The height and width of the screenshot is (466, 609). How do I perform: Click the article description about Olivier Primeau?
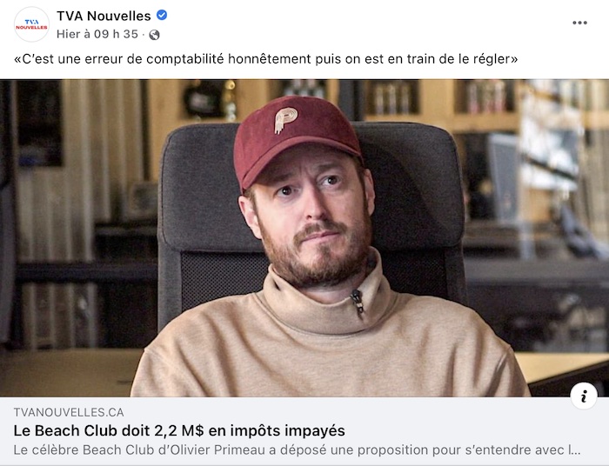[x=298, y=450]
